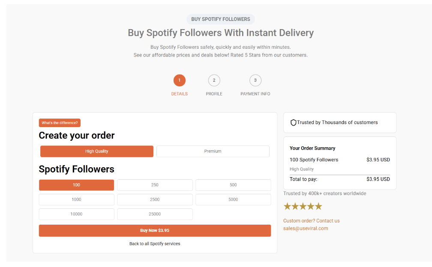
Task: Click the sales@useviral.com email link
Action: point(306,228)
